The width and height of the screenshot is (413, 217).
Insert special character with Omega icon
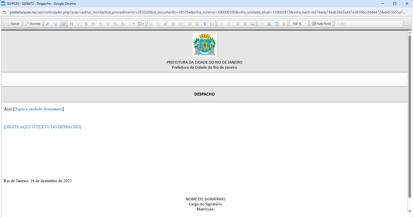212,24
